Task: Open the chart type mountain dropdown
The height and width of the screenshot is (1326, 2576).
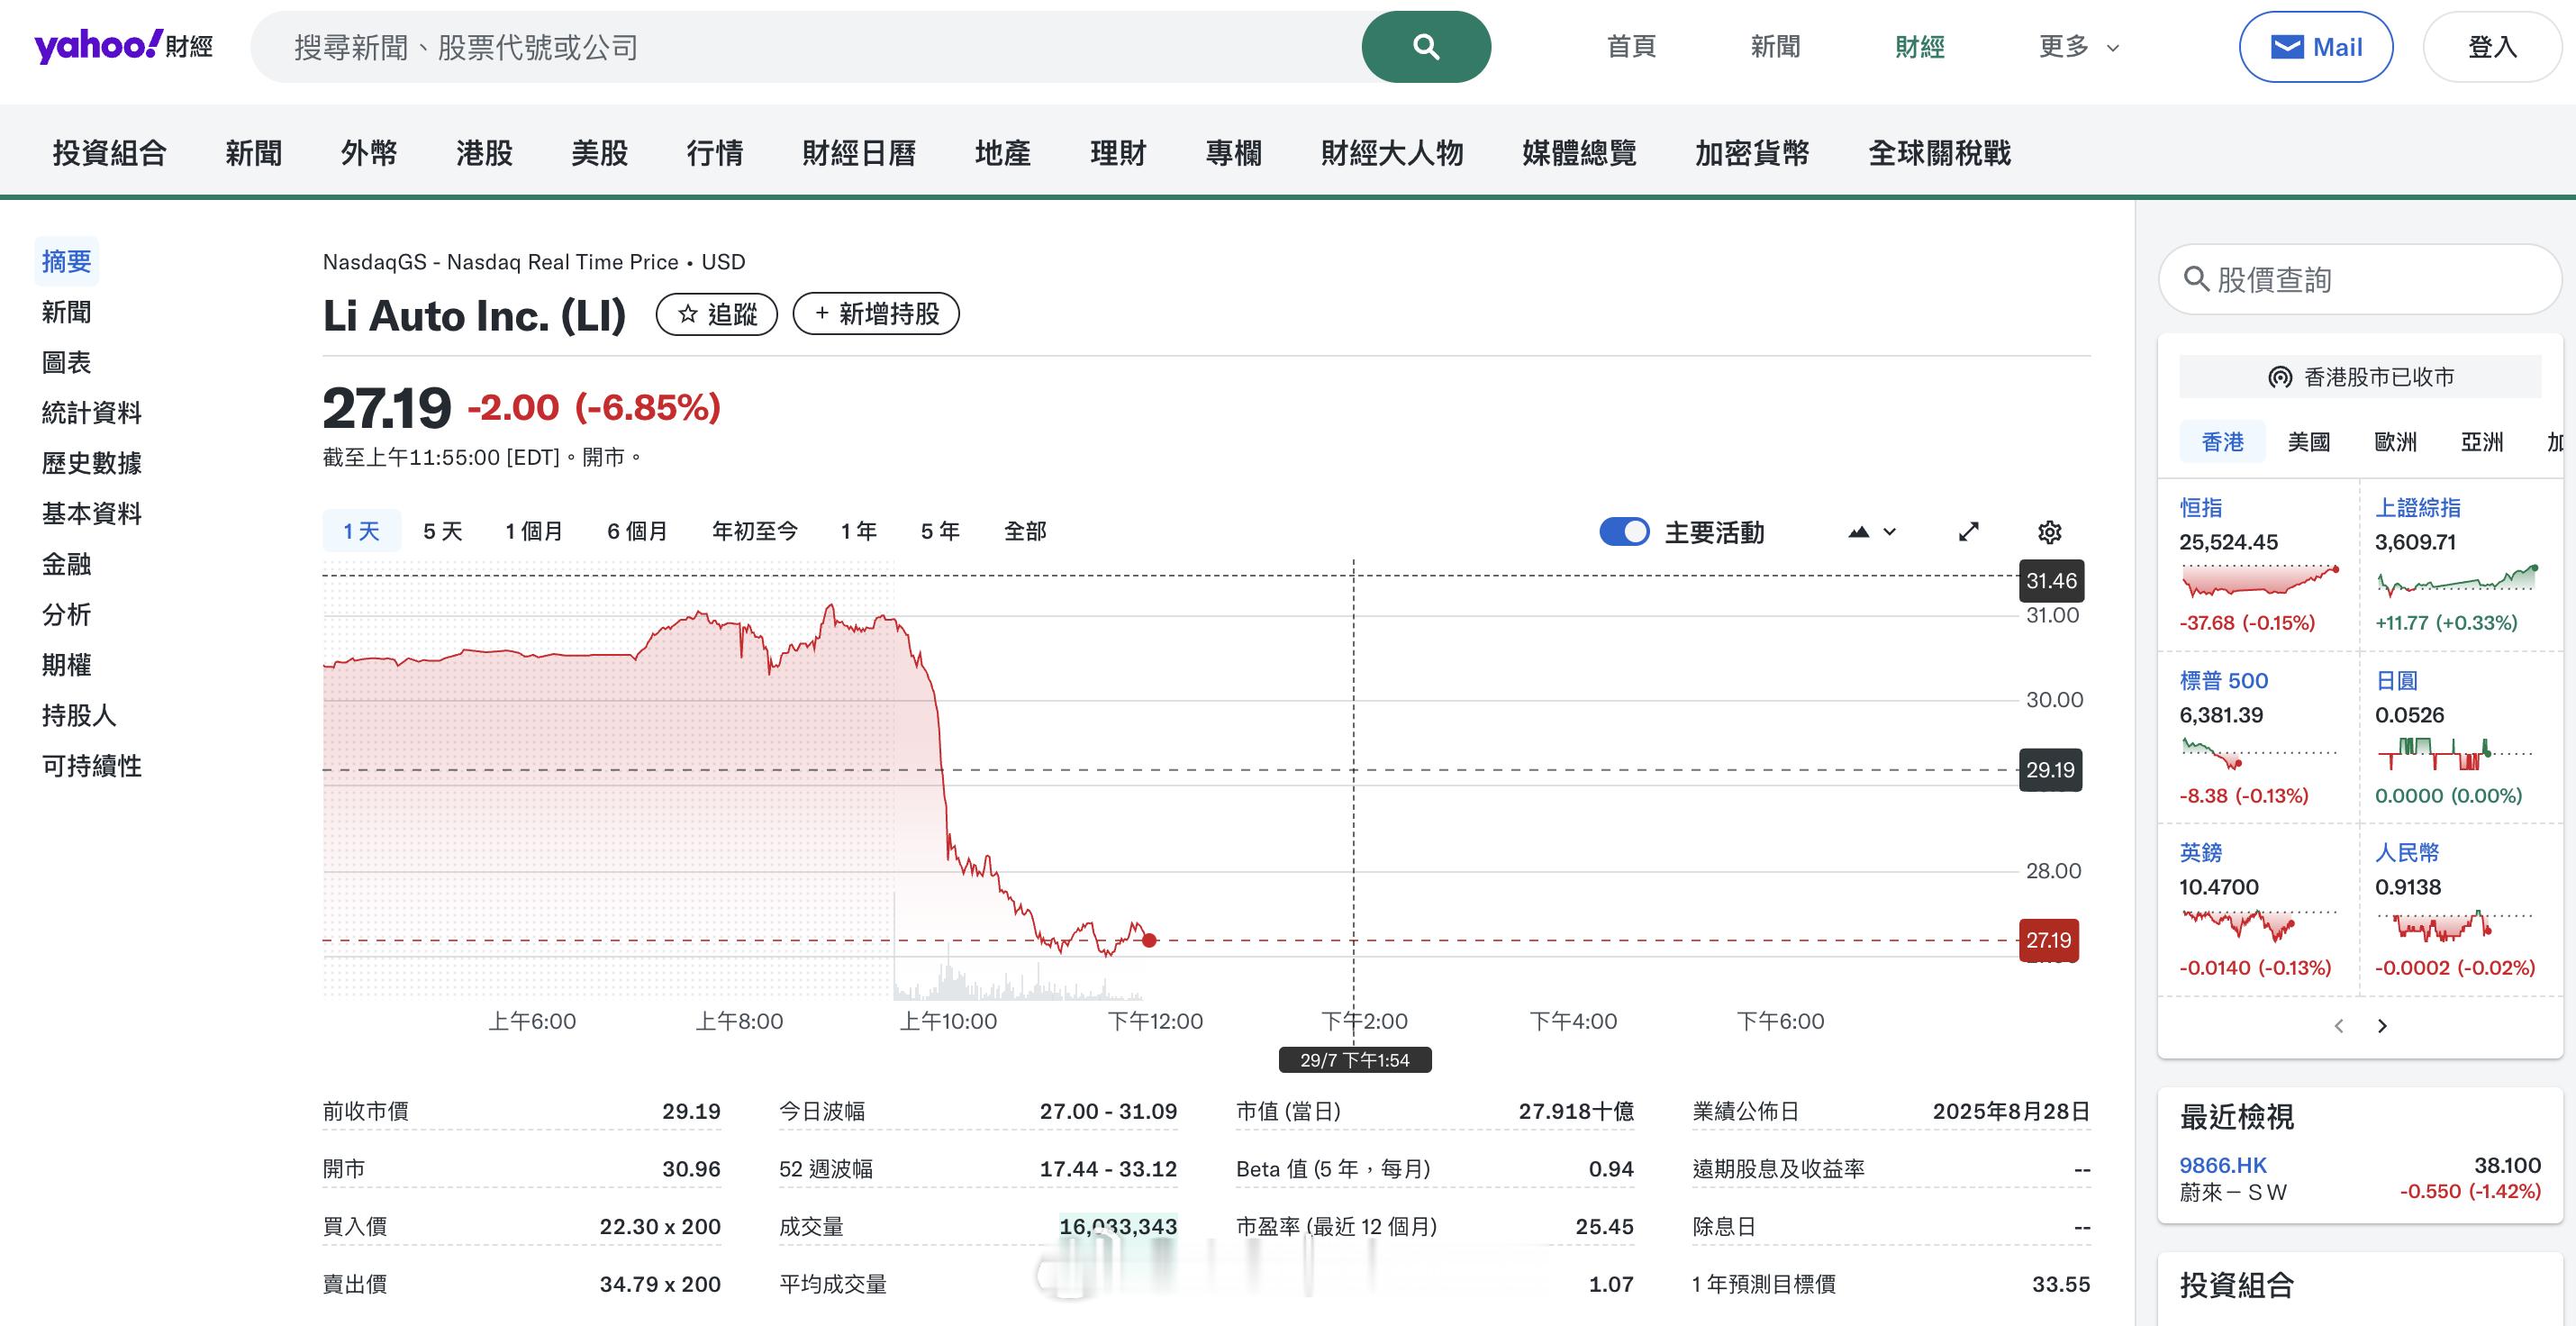Action: [x=1872, y=532]
